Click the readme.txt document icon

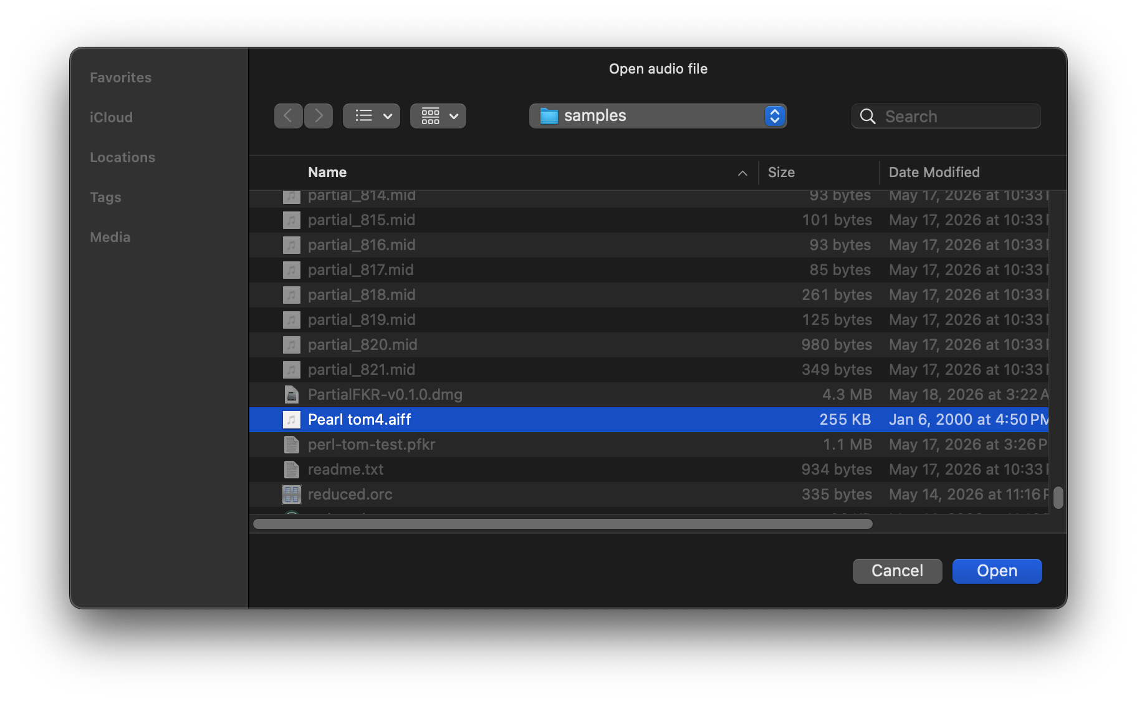coord(291,470)
